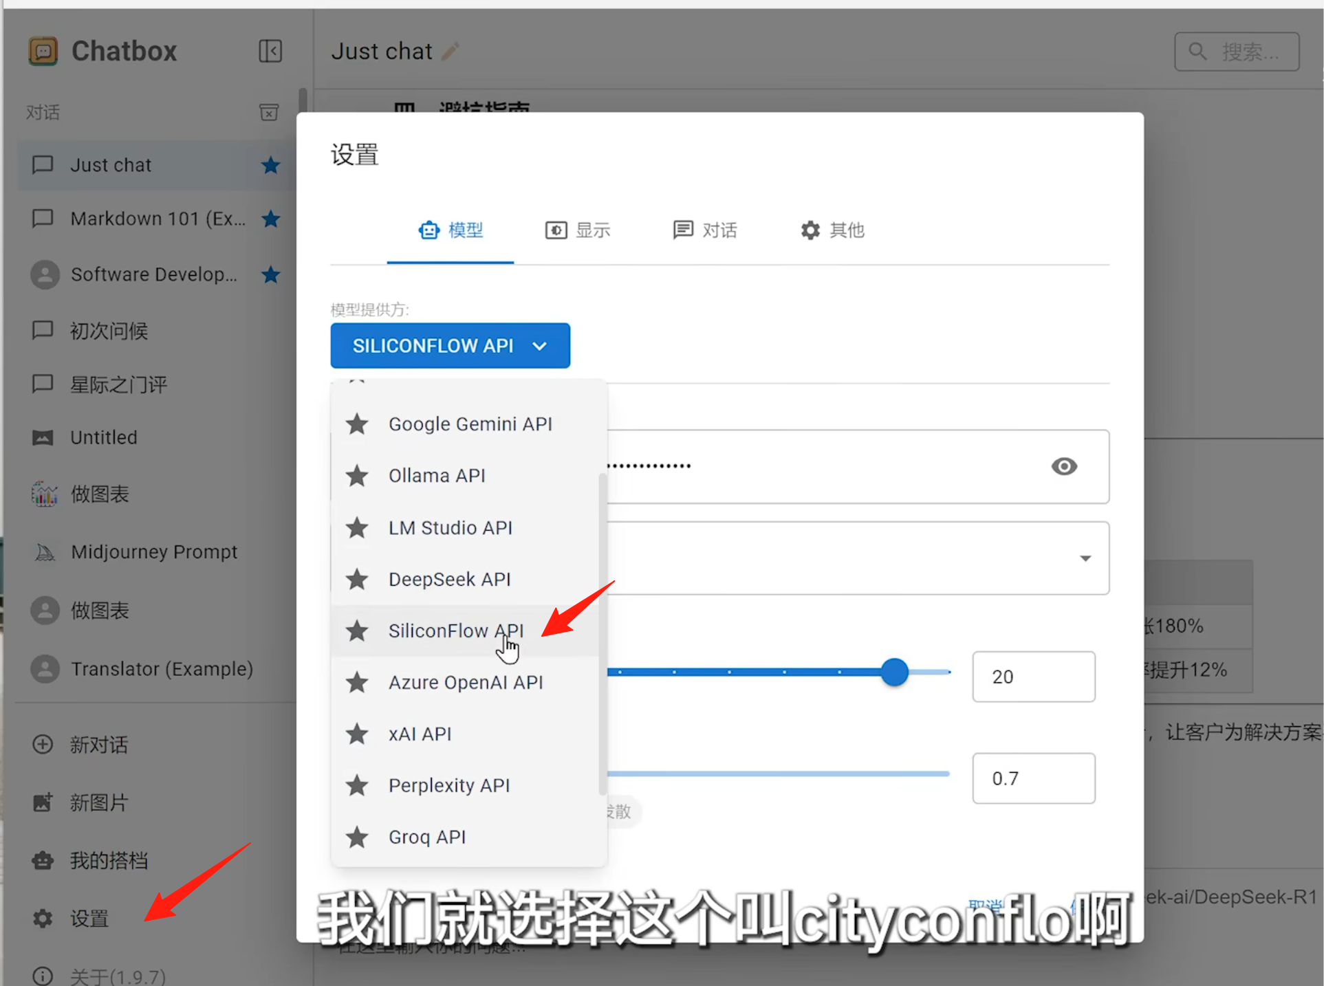1324x986 pixels.
Task: Open the Midjourney Prompt conversation
Action: coord(153,551)
